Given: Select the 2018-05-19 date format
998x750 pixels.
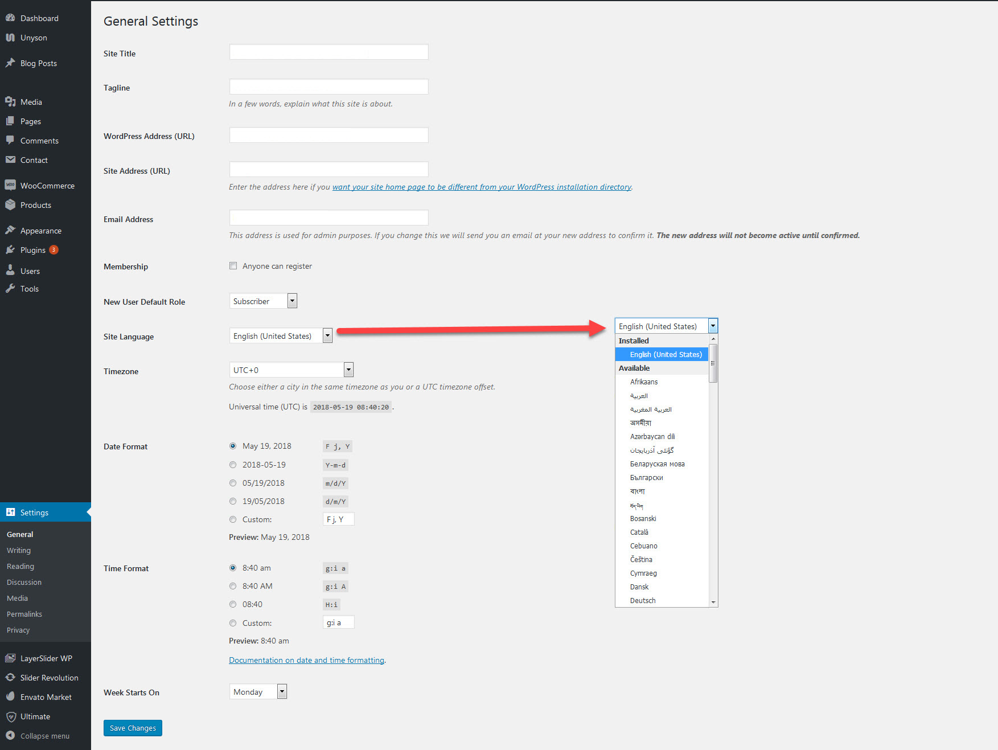Looking at the screenshot, I should tap(233, 465).
